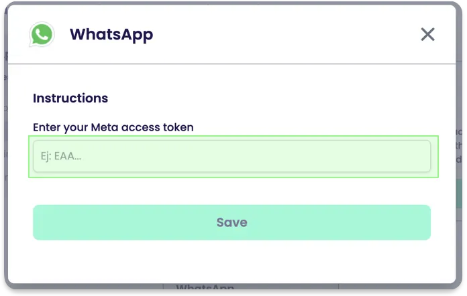
Task: Close the WhatsApp dialog with the X
Action: (427, 34)
